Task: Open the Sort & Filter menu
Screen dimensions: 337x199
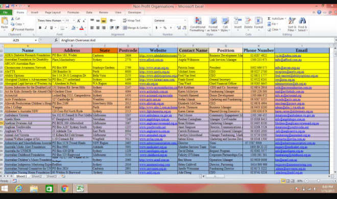Action: (292, 24)
